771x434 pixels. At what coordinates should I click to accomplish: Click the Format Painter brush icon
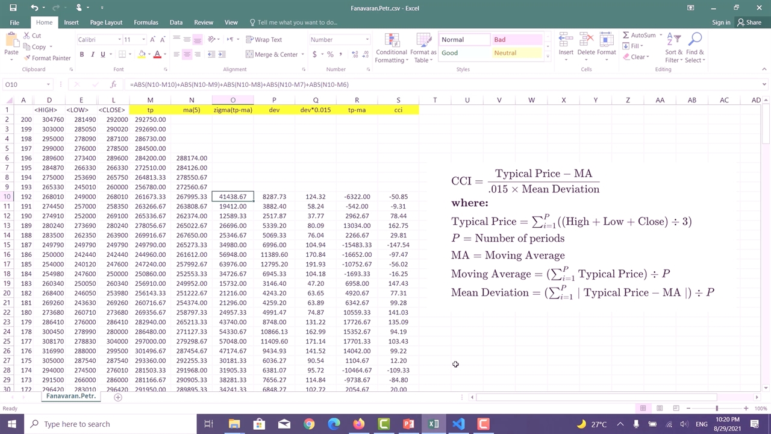[27, 58]
